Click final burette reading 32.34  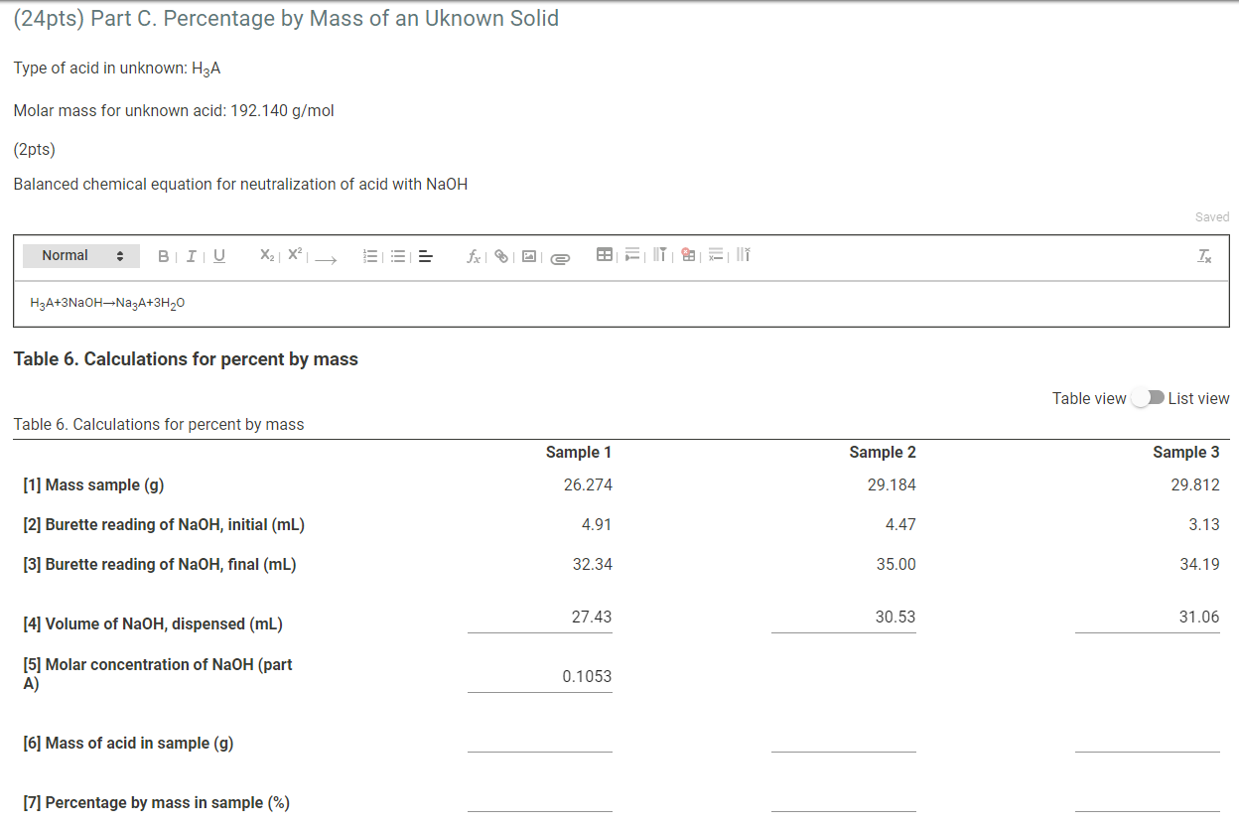[x=593, y=564]
